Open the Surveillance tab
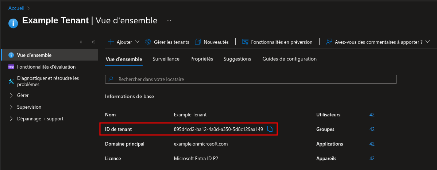437x170 pixels. coord(166,59)
